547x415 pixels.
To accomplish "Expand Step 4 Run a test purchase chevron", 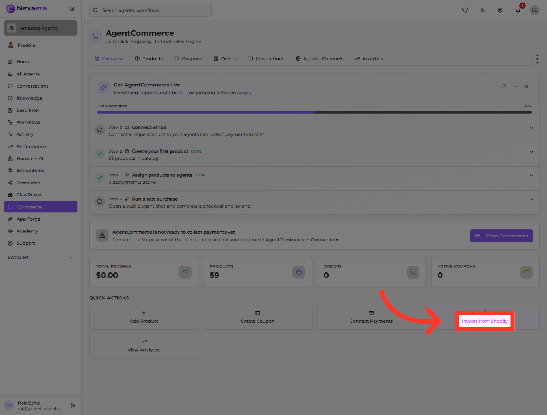I will click(532, 199).
